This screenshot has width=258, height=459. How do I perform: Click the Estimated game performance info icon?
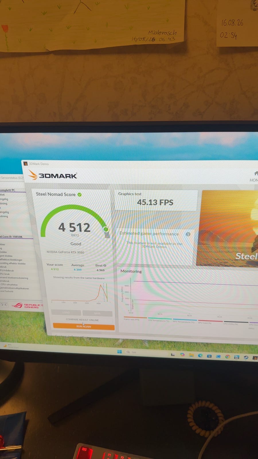pyautogui.click(x=188, y=234)
